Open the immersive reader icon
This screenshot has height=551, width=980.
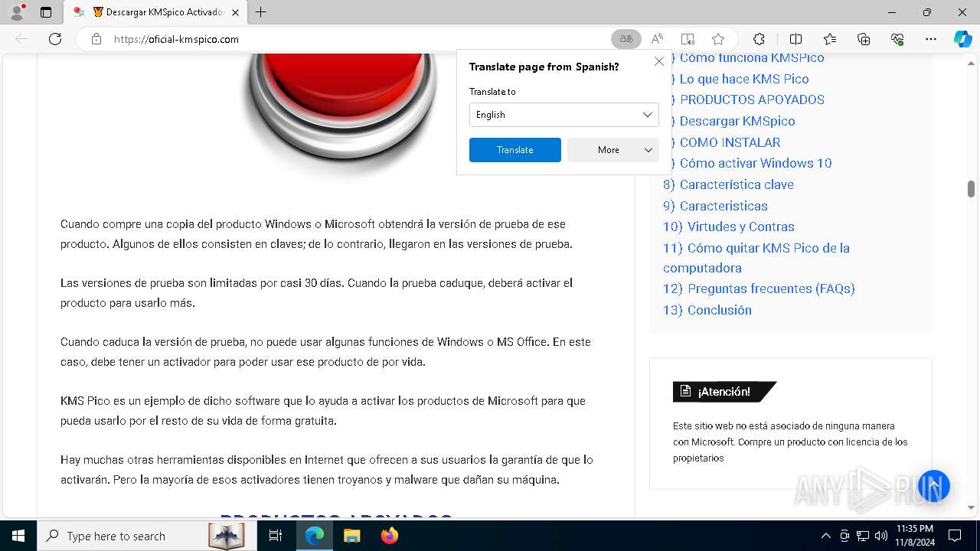pyautogui.click(x=688, y=39)
